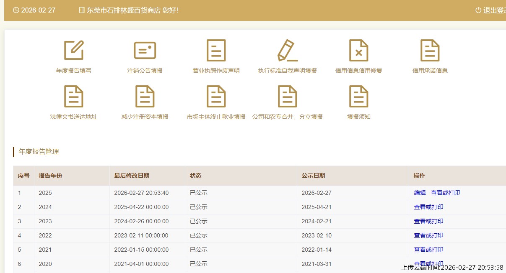
Task: Click 退出登录 power icon in header
Action: pyautogui.click(x=478, y=10)
